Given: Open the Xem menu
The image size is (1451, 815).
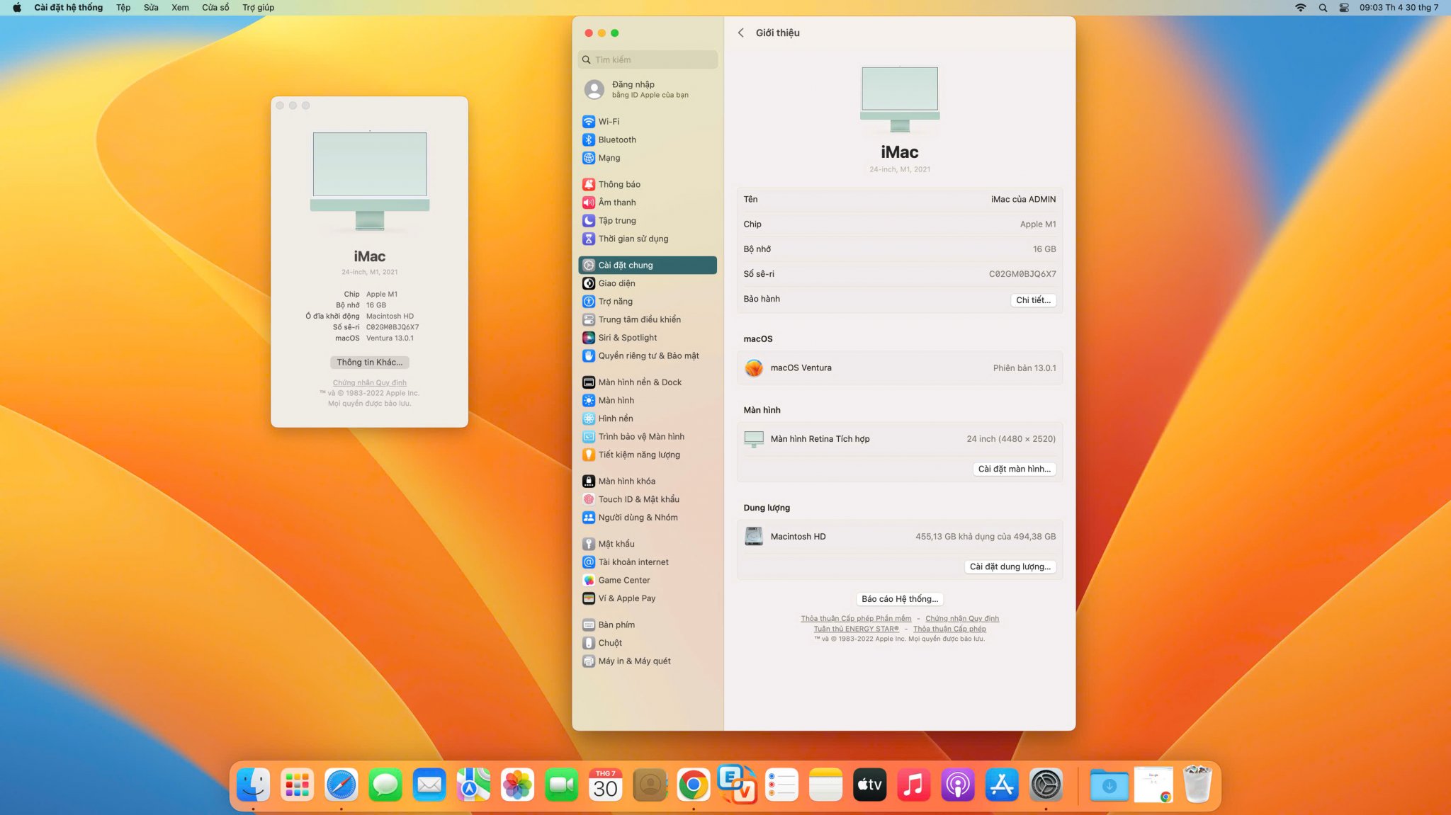Looking at the screenshot, I should (180, 7).
